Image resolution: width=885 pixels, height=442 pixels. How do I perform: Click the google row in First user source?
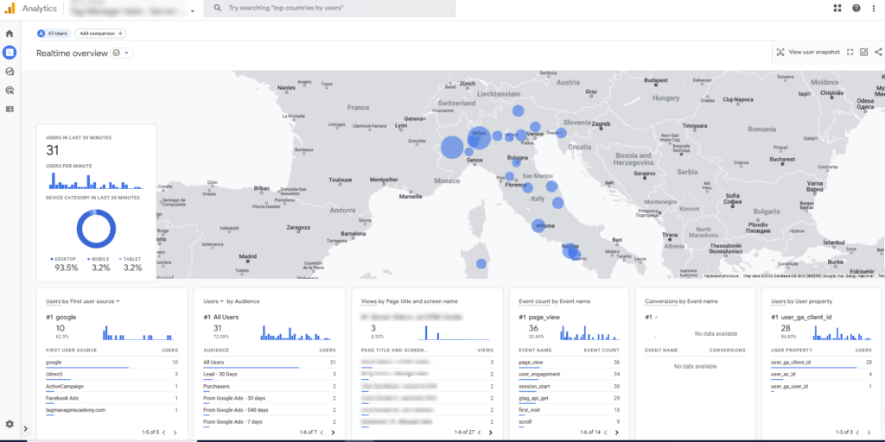[111, 363]
